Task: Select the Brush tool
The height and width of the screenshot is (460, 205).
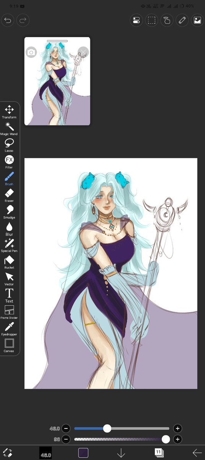Action: coord(9,179)
